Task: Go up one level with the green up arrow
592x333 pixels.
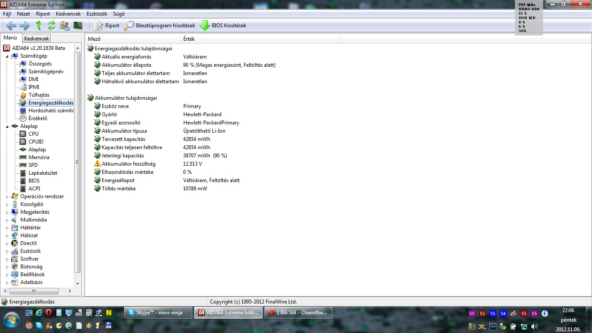Action: coord(39,26)
